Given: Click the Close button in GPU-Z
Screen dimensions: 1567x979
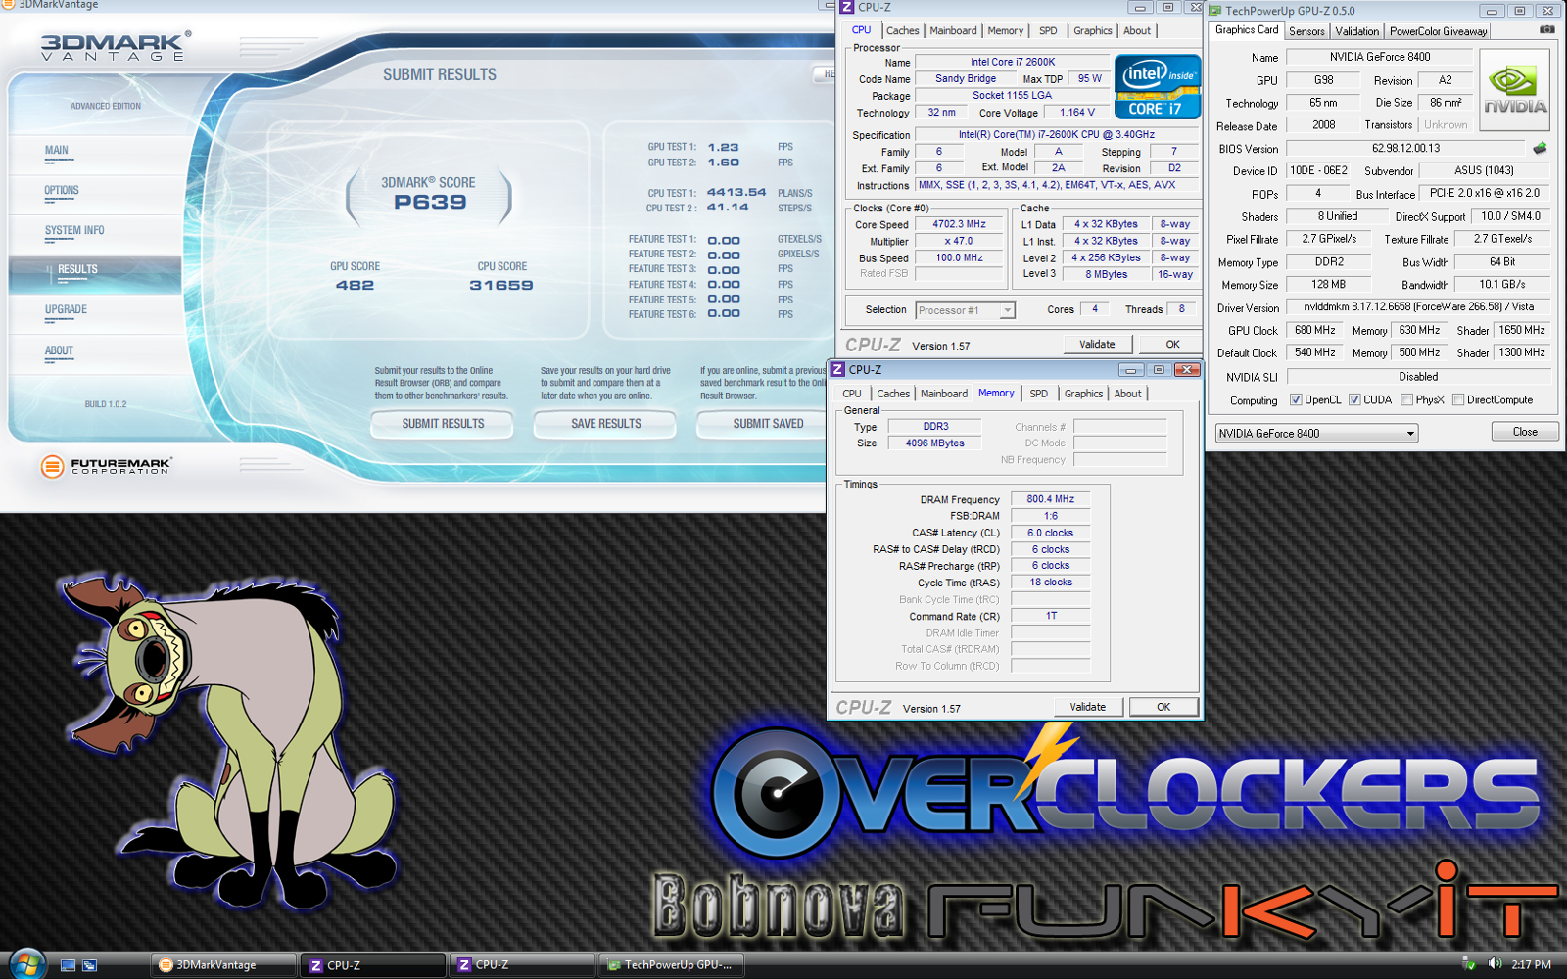Looking at the screenshot, I should (x=1525, y=432).
